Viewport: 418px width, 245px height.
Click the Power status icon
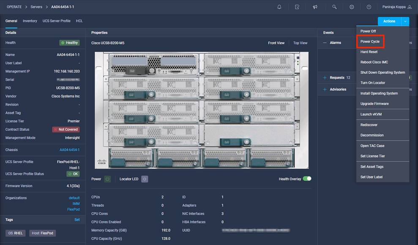107,179
